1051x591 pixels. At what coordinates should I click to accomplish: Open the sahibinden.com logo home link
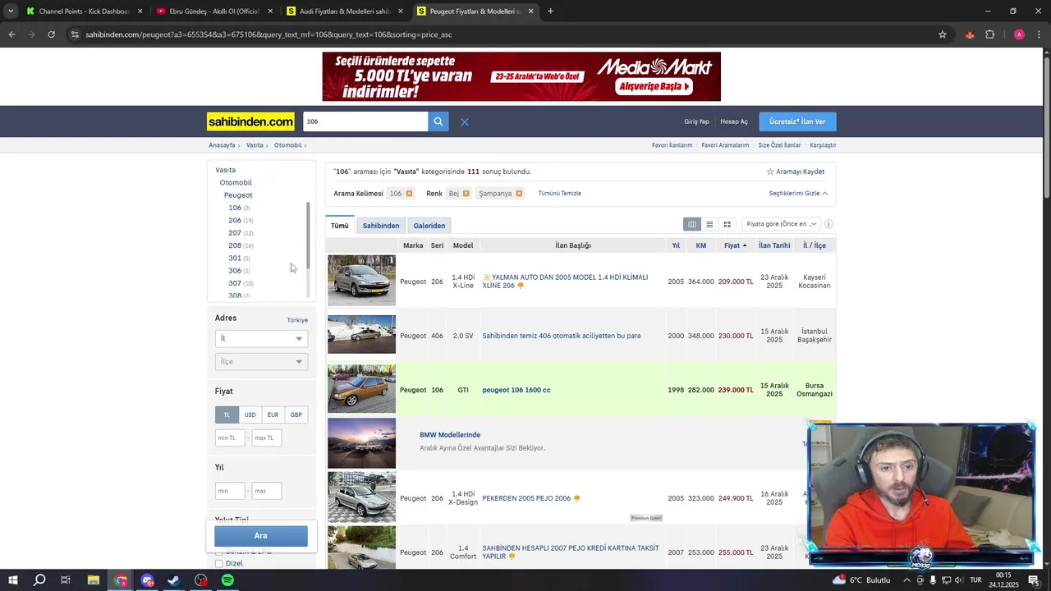(250, 121)
